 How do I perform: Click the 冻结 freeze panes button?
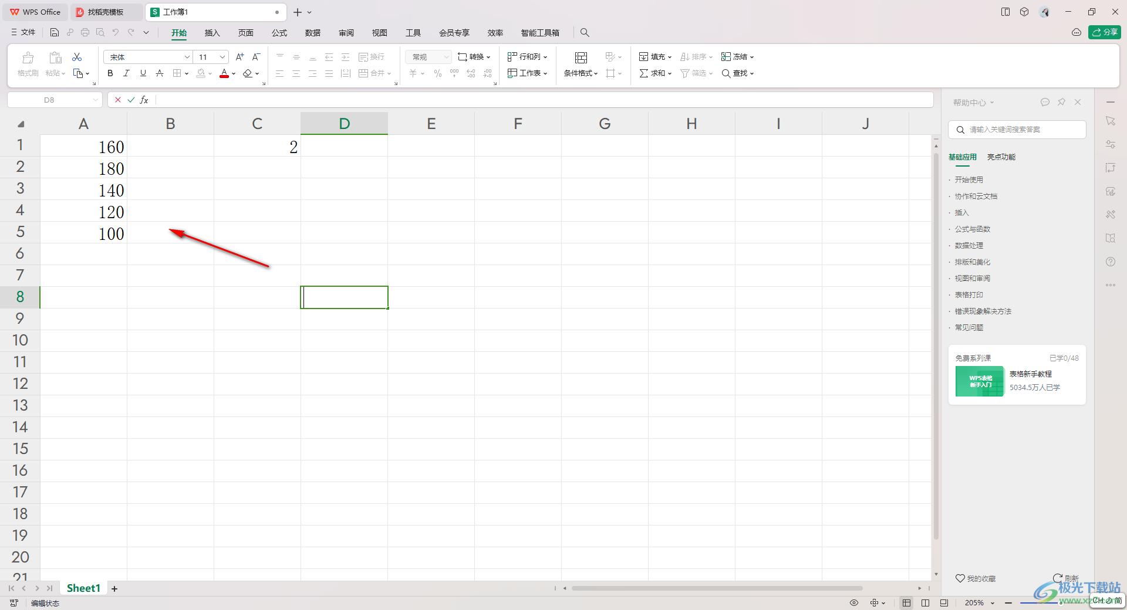[x=737, y=57]
